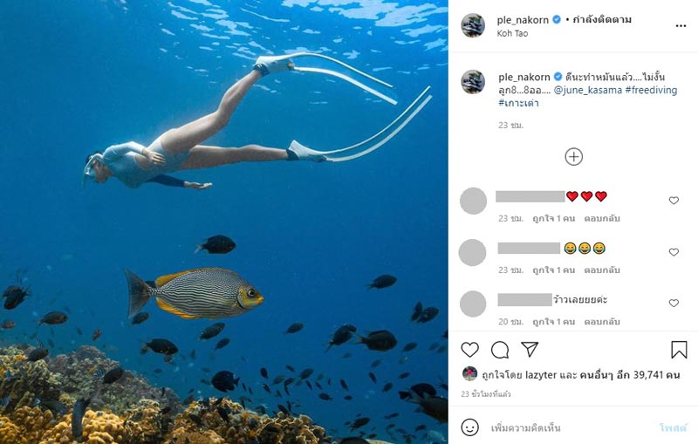
Task: Open ple_nakorn profile picture in header
Action: (x=473, y=25)
